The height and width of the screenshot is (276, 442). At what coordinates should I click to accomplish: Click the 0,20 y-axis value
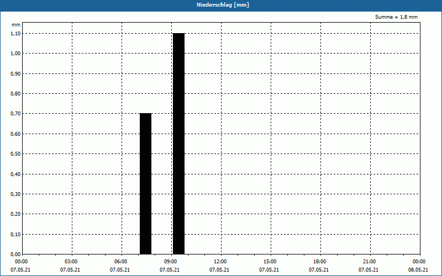(x=15, y=214)
